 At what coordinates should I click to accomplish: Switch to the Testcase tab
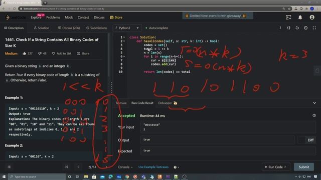point(121,103)
